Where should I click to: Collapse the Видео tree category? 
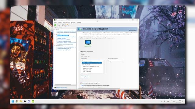point(55,30)
